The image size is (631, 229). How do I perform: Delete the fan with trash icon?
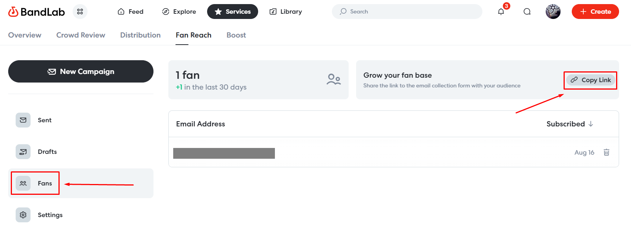606,152
